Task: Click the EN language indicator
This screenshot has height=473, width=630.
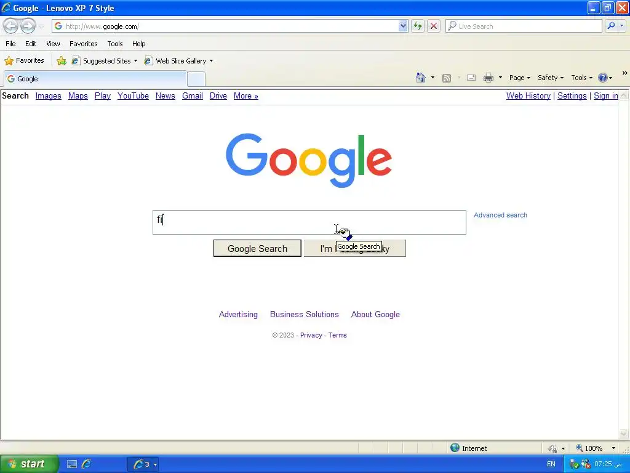Action: [551, 464]
